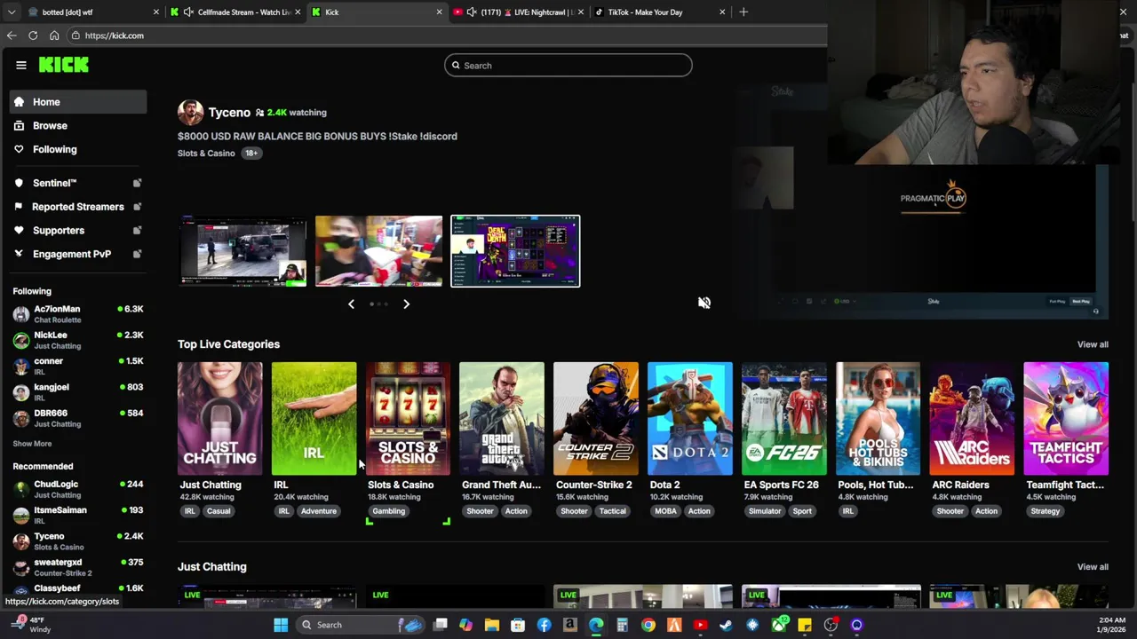Open Steam from taskbar
Image resolution: width=1137 pixels, height=639 pixels.
[x=726, y=625]
